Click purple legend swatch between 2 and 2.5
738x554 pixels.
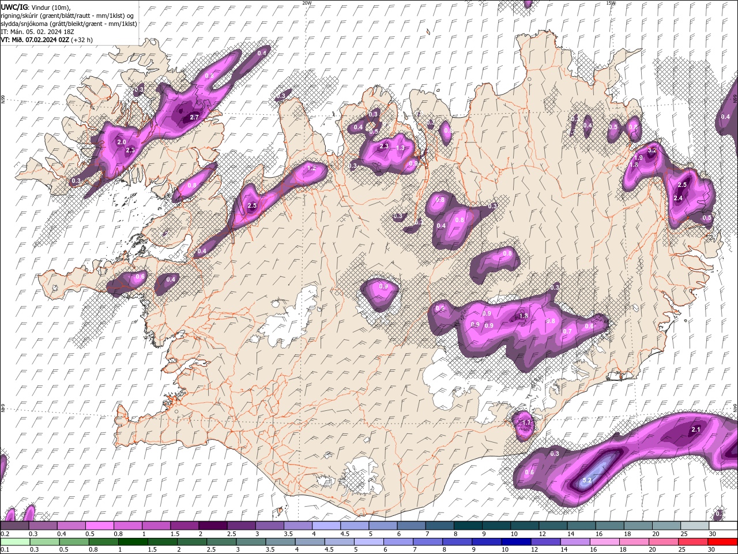click(x=212, y=525)
